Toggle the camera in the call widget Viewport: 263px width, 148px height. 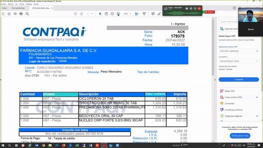click(187, 8)
